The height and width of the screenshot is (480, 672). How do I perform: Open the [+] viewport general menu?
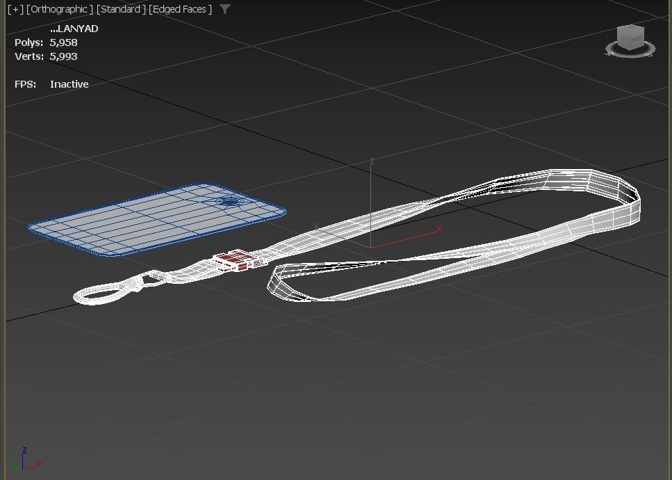pyautogui.click(x=16, y=9)
